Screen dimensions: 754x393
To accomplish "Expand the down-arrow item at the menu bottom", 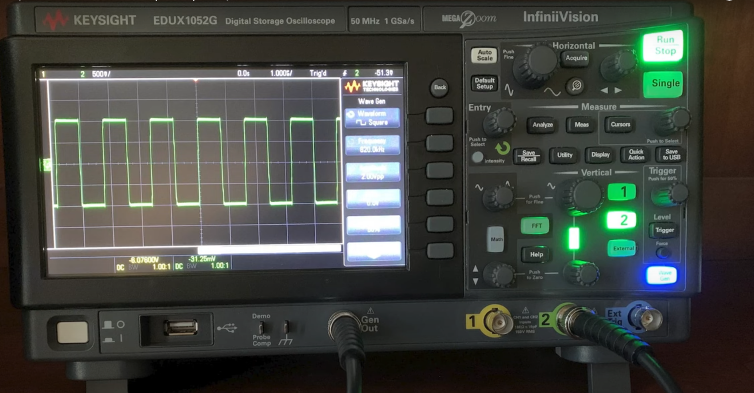I will (x=373, y=251).
